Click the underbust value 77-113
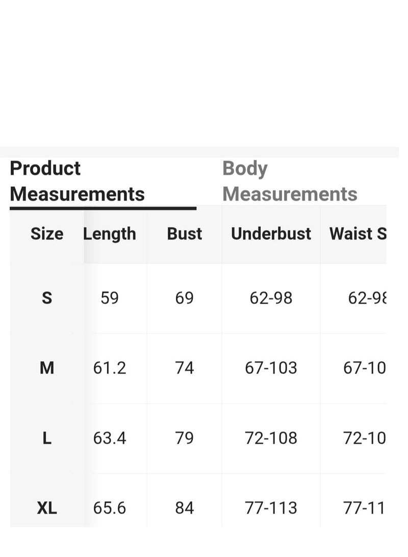Screen dimensions: 408x557 coord(271,508)
